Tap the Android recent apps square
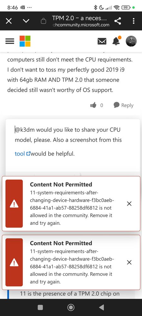Viewport: 142px width, 316px height. click(40, 307)
